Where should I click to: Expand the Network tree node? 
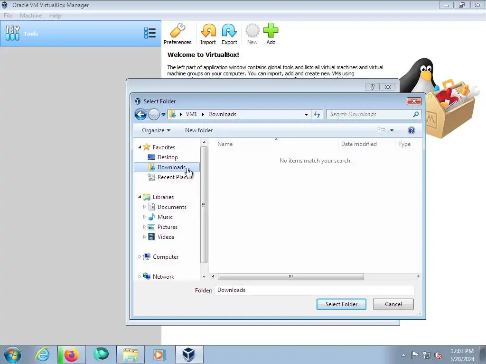(140, 276)
